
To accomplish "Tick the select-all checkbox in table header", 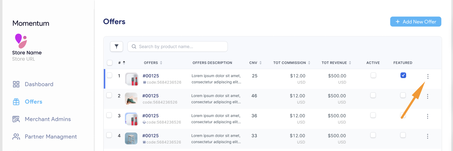I will click(109, 63).
